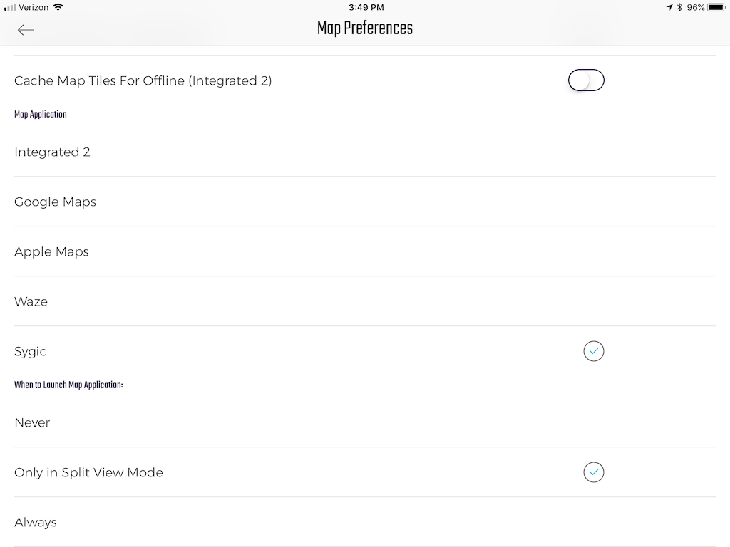Tap the 3:49 PM clock
Image resolution: width=730 pixels, height=547 pixels.
(366, 7)
